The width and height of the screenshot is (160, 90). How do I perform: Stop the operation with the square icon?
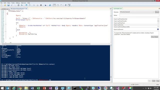(x=41, y=5)
